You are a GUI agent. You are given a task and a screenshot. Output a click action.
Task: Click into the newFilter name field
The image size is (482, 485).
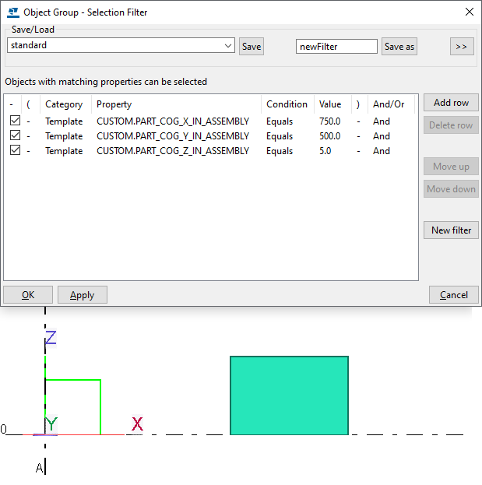[336, 47]
